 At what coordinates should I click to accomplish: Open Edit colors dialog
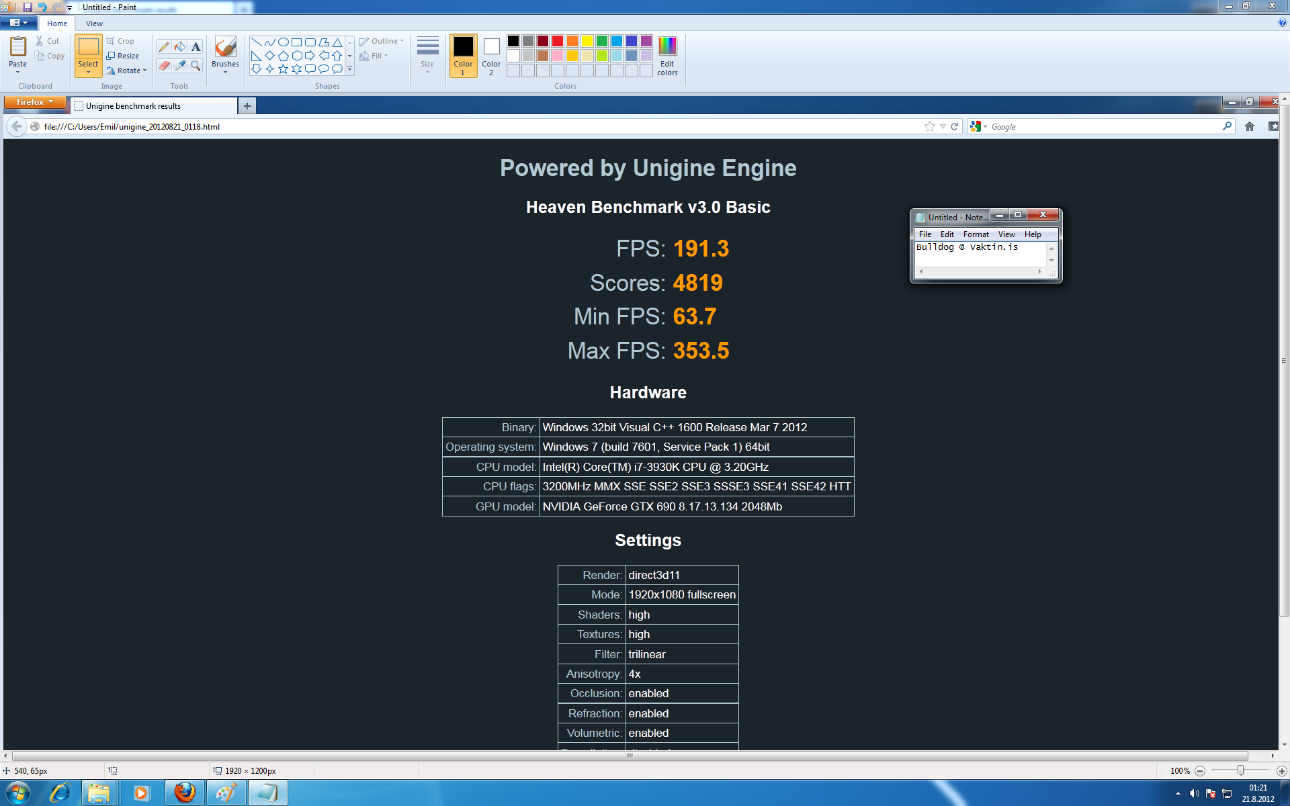666,55
